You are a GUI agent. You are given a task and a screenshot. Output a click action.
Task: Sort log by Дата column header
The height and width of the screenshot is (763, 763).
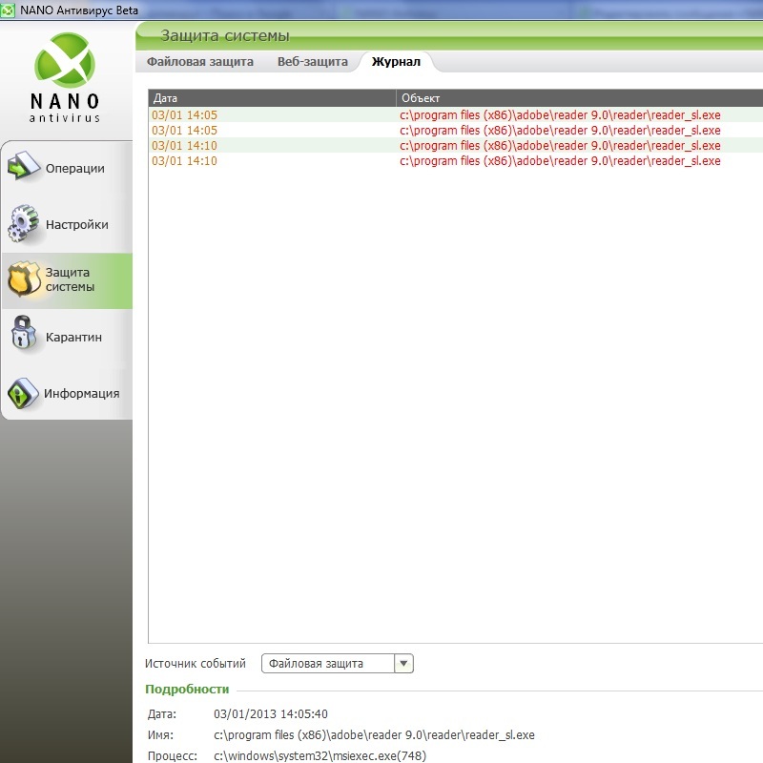(272, 98)
